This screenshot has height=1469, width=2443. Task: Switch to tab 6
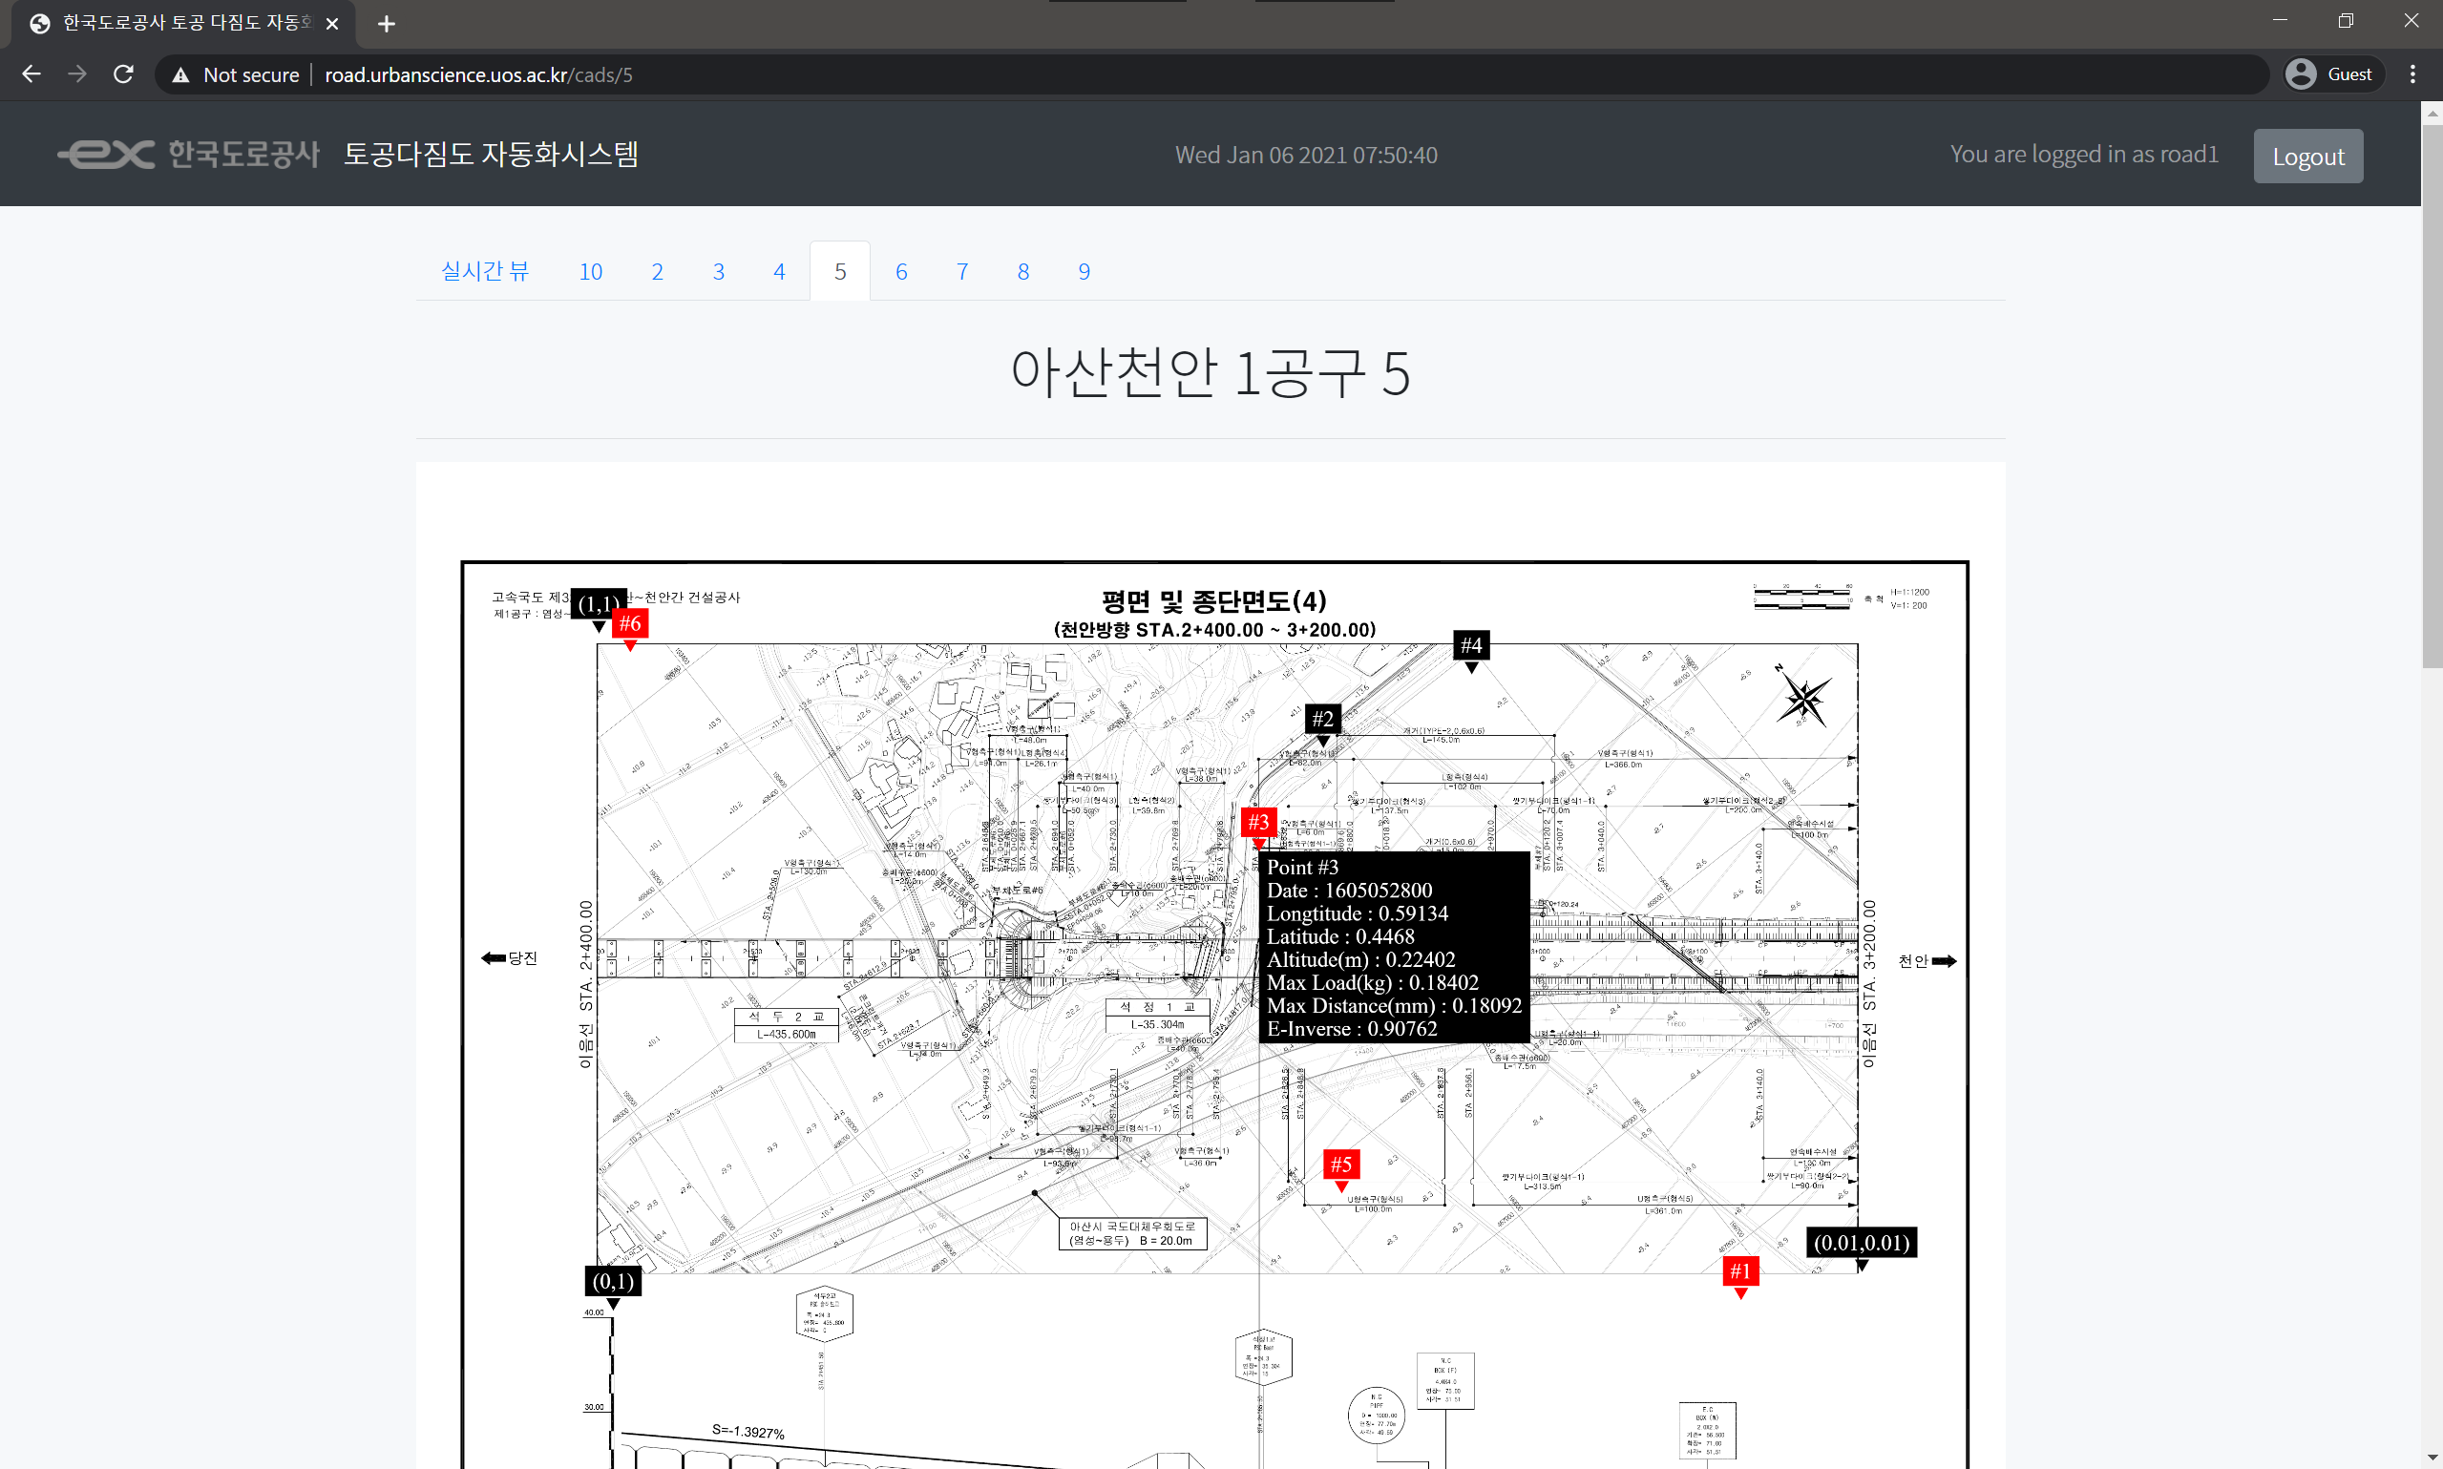click(x=901, y=271)
